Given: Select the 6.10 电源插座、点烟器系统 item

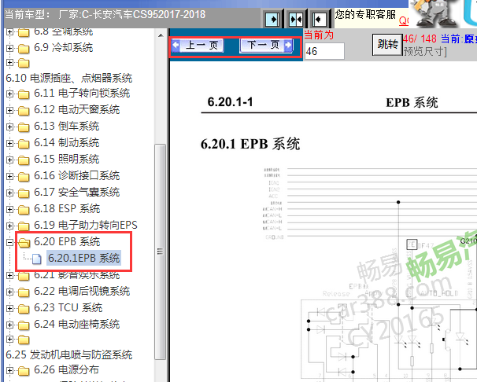Looking at the screenshot, I should [x=69, y=78].
